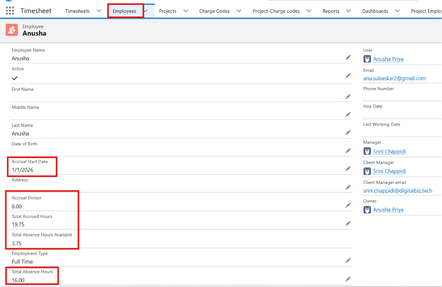Image resolution: width=442 pixels, height=287 pixels.
Task: Edit the Total Absence Hours pencil icon
Action: pyautogui.click(x=348, y=279)
